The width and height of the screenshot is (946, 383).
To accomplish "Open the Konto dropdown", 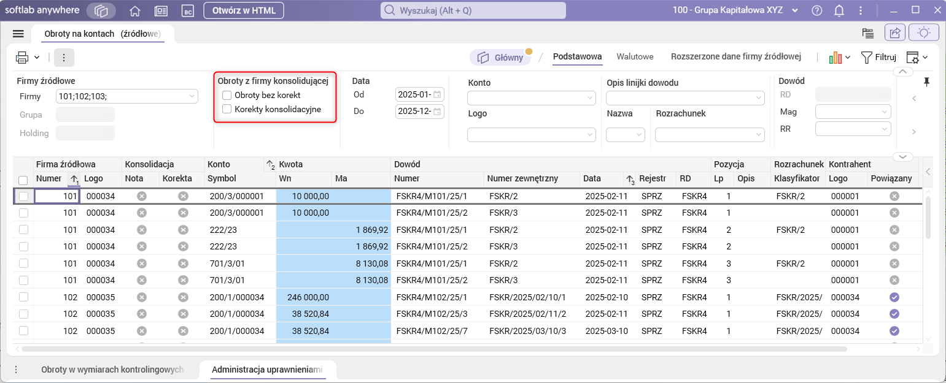I will coord(532,98).
